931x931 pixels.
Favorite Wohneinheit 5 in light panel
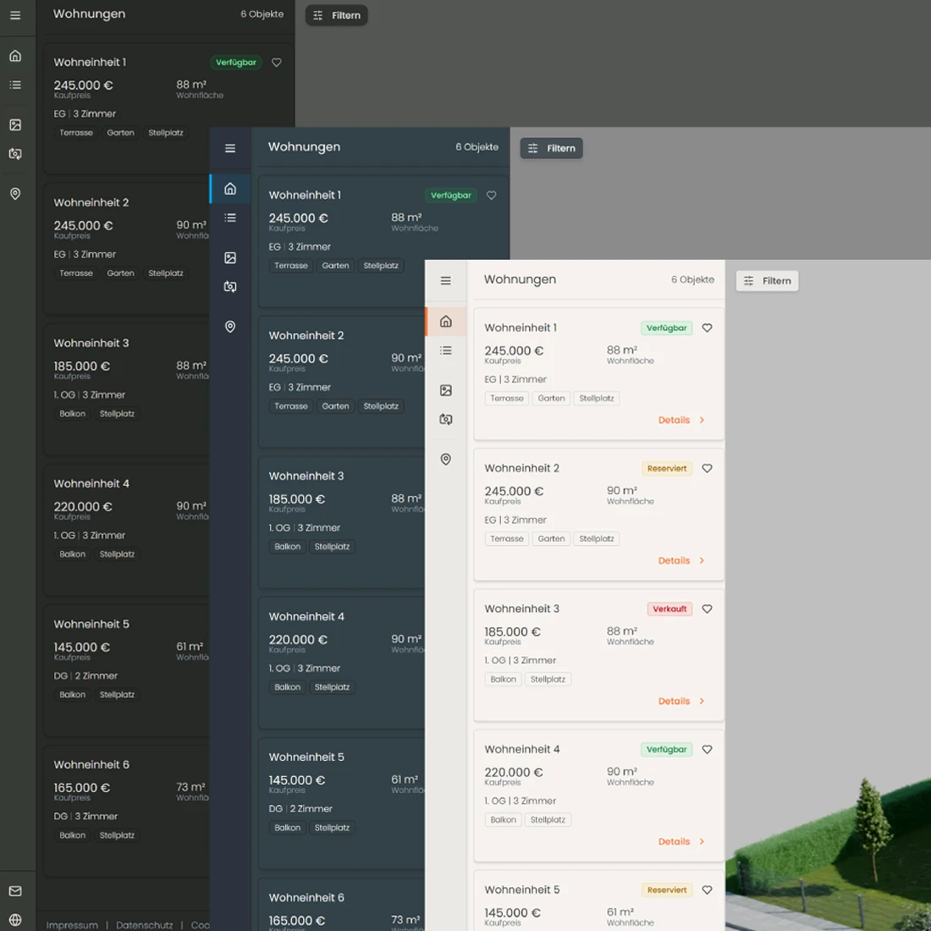click(708, 890)
